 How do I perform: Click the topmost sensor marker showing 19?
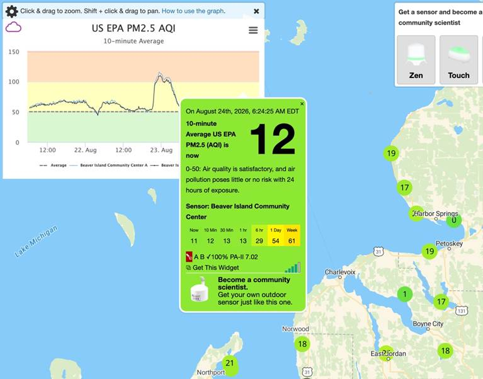point(391,154)
